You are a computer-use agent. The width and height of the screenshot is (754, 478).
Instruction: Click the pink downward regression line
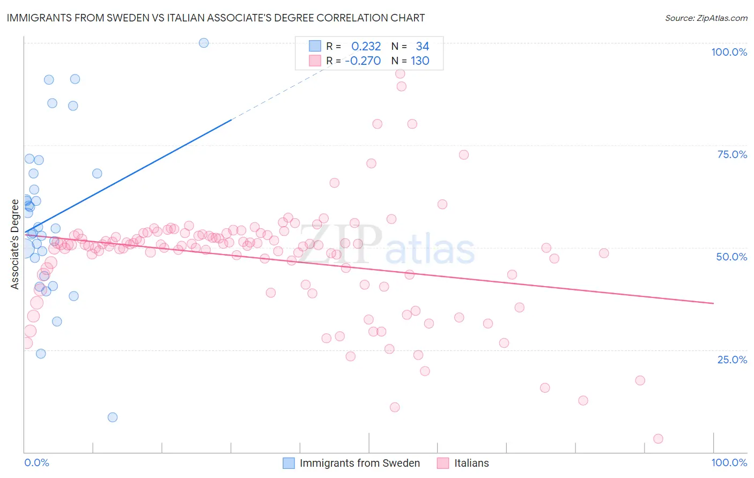[x=370, y=268]
